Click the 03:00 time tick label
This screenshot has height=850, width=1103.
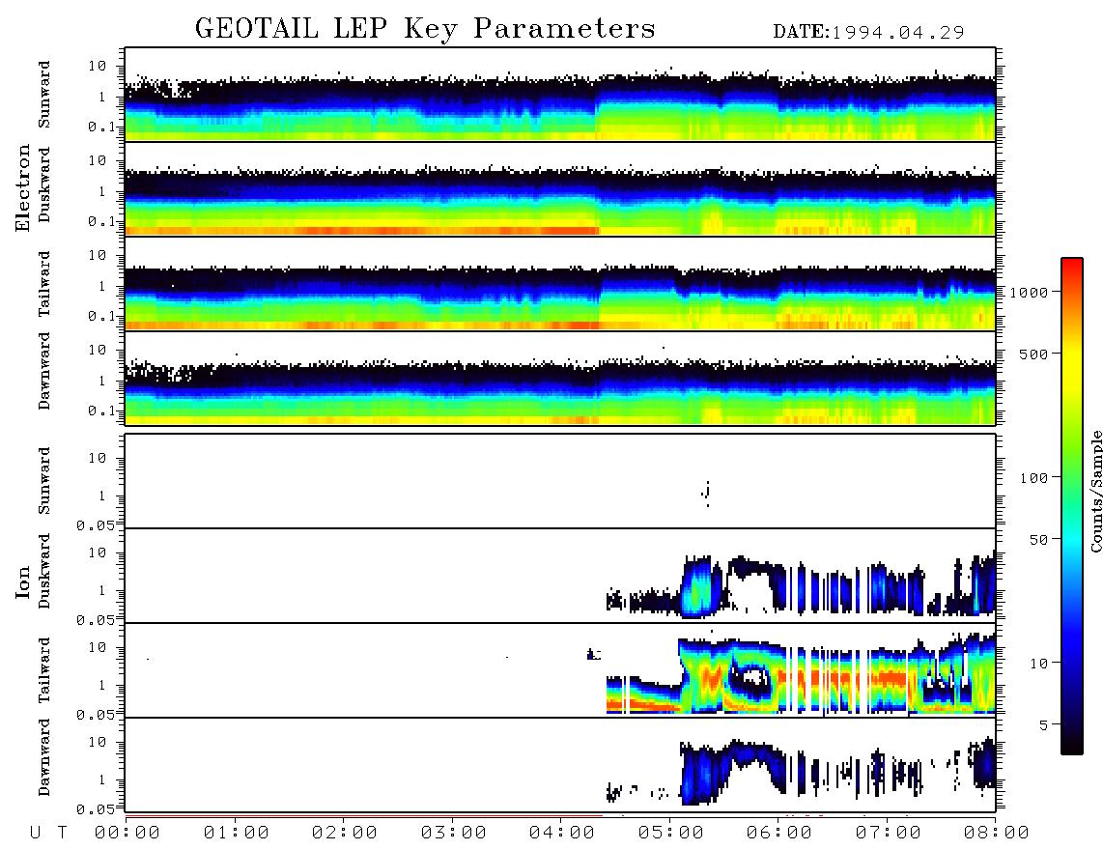coord(454,834)
